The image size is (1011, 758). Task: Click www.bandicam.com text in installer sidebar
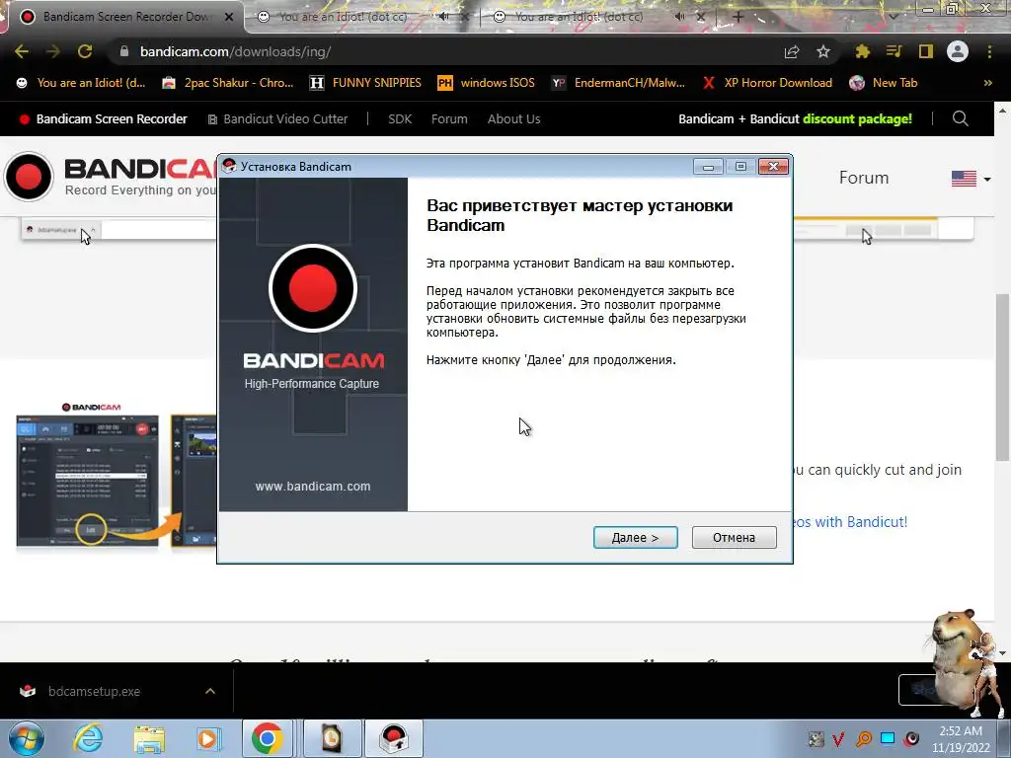pos(313,487)
